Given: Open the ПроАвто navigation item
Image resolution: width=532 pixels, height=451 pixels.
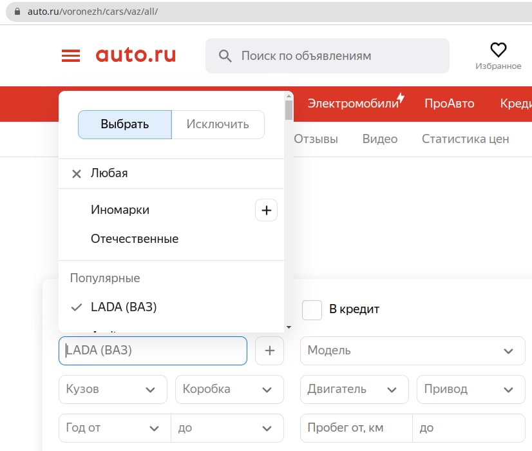Looking at the screenshot, I should [449, 104].
